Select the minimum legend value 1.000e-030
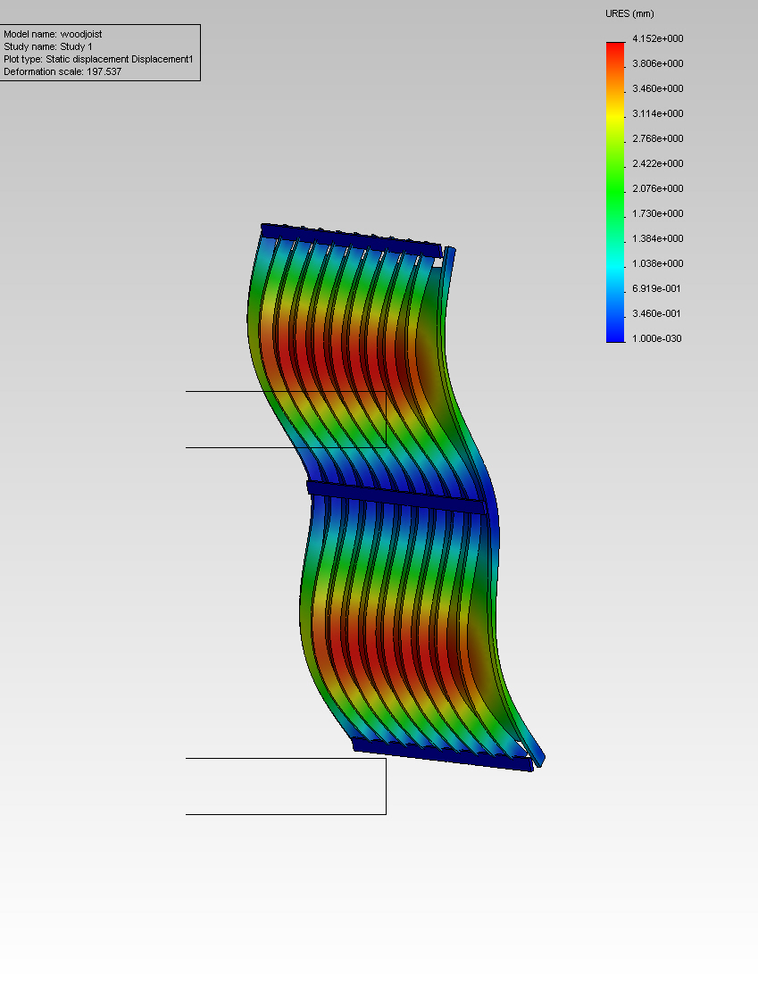Viewport: 758px width, 982px height. 656,339
